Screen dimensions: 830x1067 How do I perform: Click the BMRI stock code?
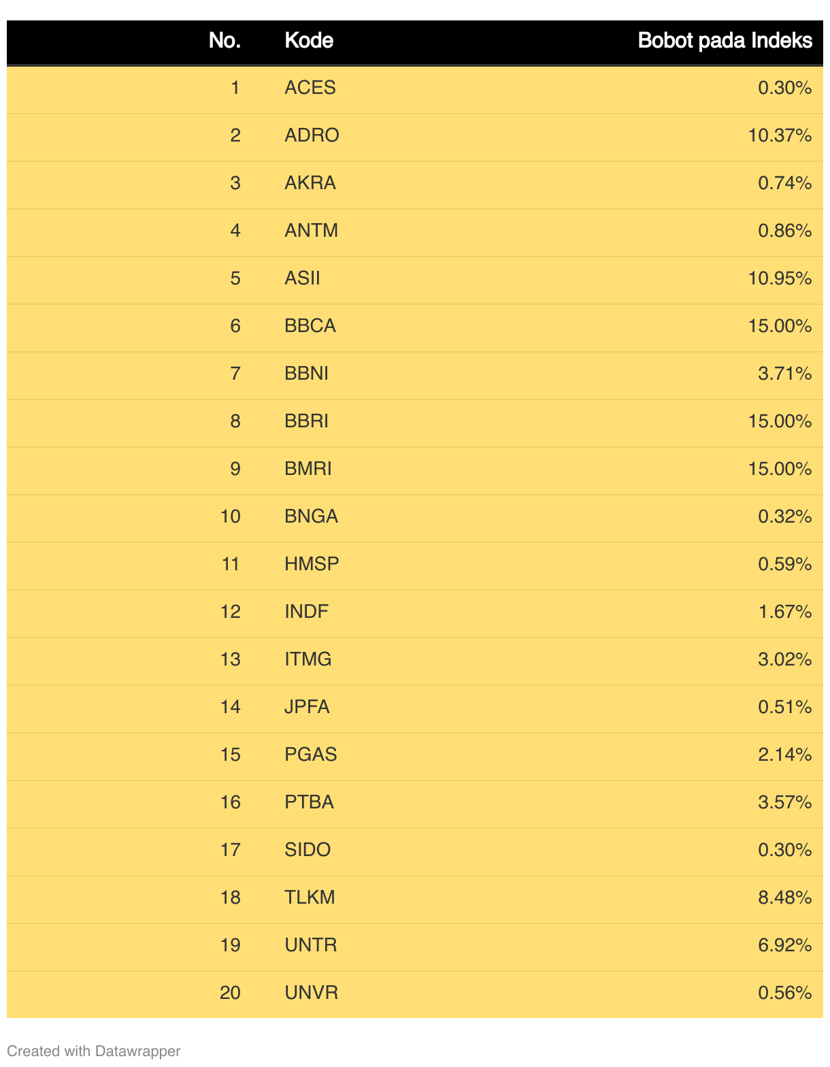click(x=308, y=469)
